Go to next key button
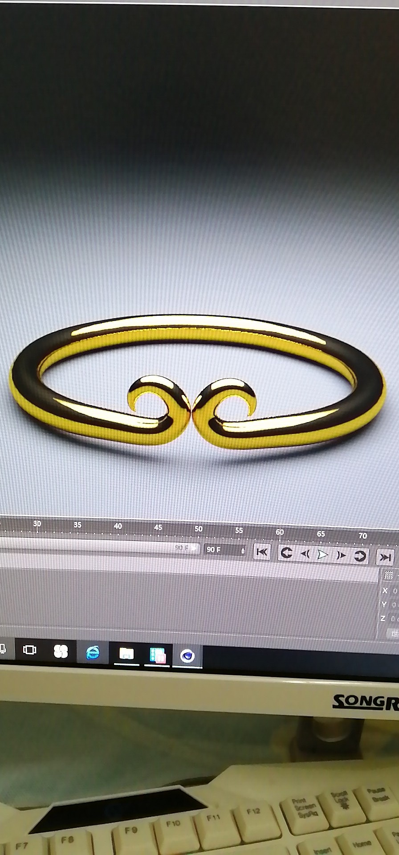Screen dimensions: 399x855 point(360,556)
